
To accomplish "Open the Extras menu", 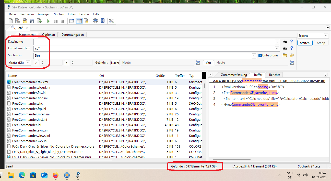I will click(x=72, y=14).
